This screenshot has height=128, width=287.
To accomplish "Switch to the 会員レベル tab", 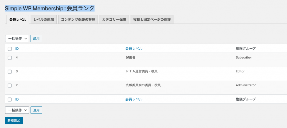I will coord(18,20).
